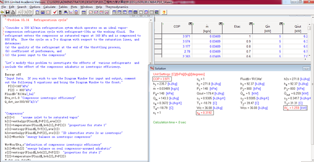Viewport: 314px width, 162px height.
Task: Click the Min/Max curve toolbar icon
Action: 71,12
